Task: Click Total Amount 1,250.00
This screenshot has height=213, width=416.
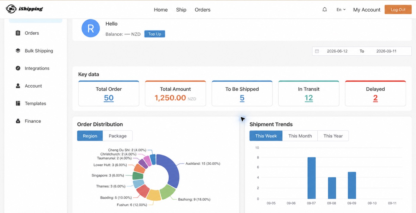Action: click(x=170, y=98)
